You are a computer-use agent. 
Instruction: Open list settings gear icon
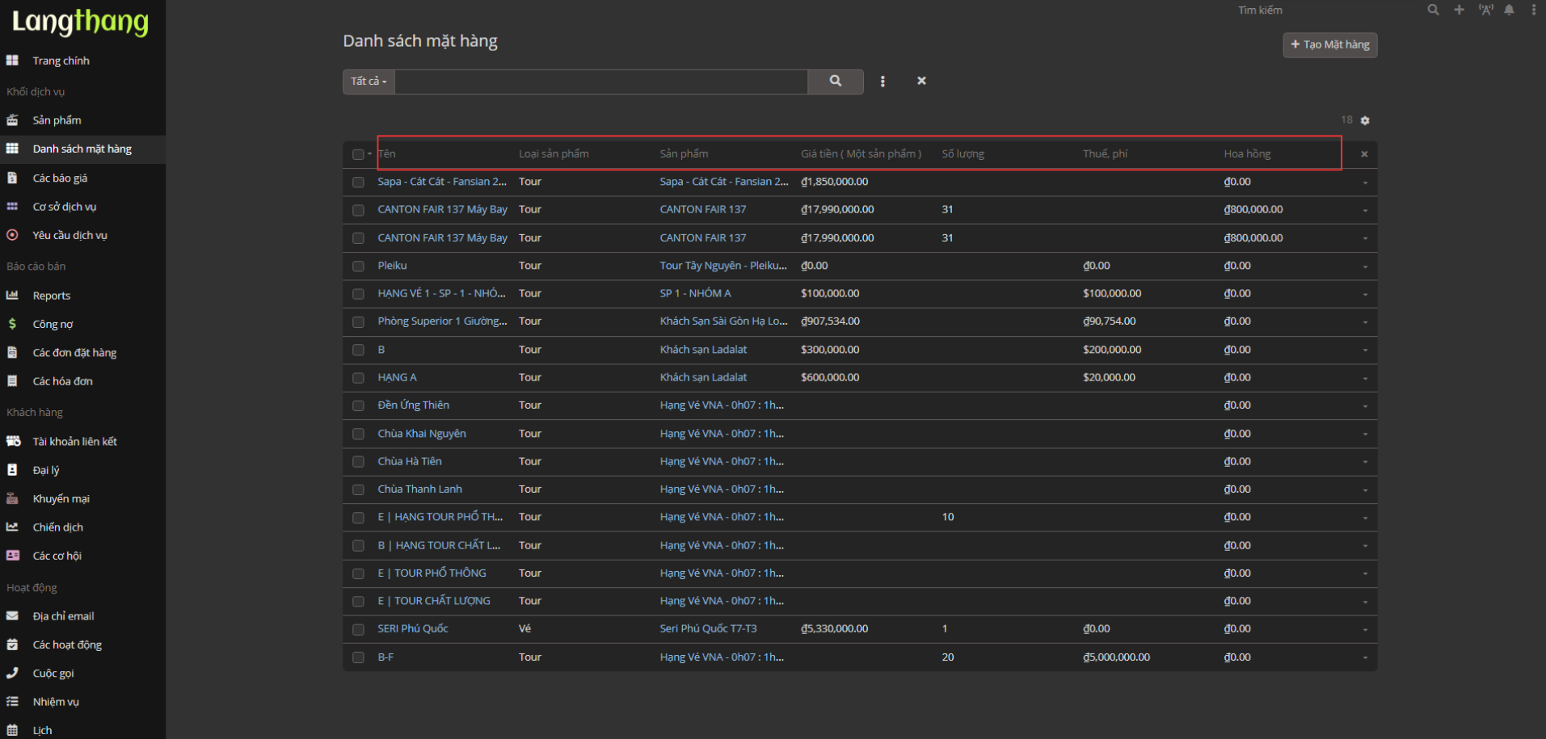(x=1365, y=120)
